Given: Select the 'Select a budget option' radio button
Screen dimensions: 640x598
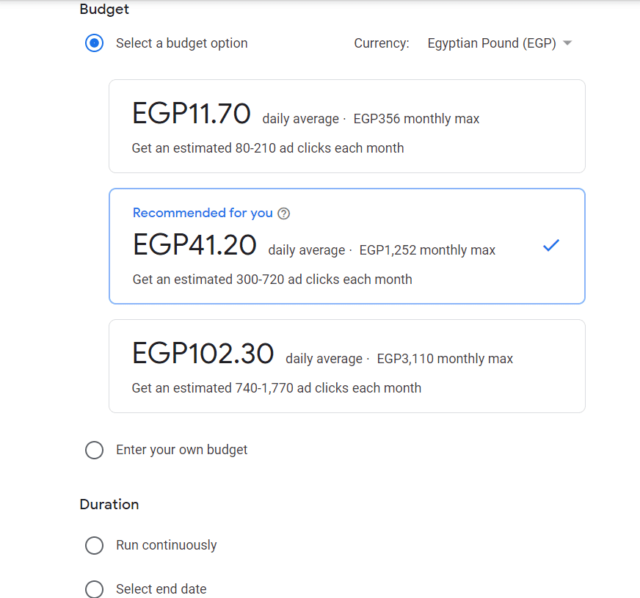Looking at the screenshot, I should 94,43.
